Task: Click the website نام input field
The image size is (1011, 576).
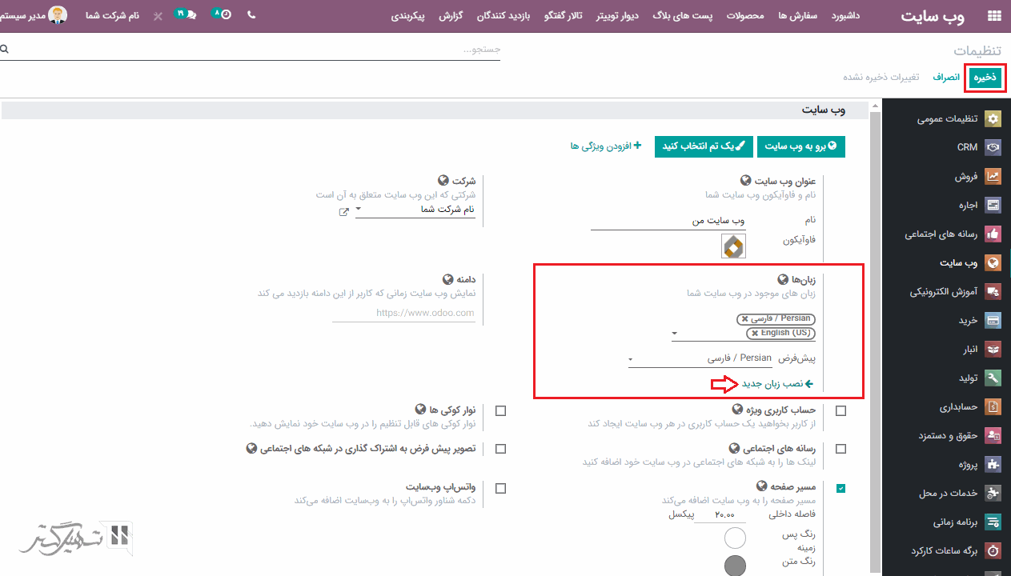Action: (x=668, y=220)
